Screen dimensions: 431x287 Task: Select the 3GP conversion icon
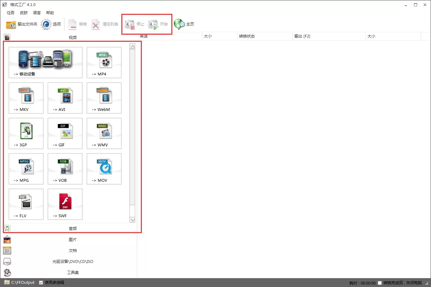[26, 133]
